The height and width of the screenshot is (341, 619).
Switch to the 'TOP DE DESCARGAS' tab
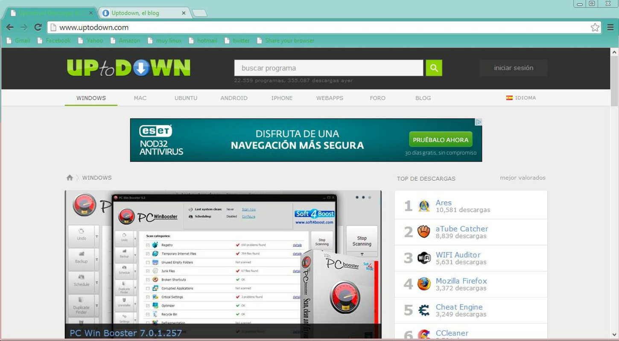tap(426, 179)
